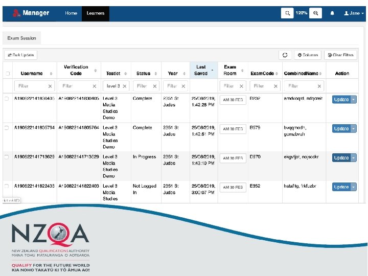Click the Bulk Update button
Screen dimensions: 368x276
(x=20, y=55)
